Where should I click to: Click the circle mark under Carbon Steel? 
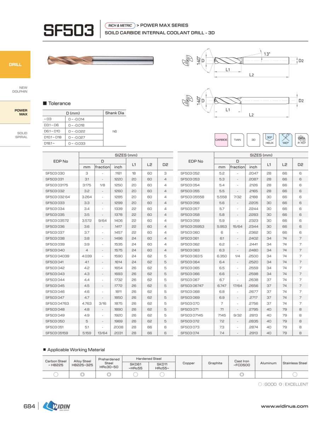click(56, 375)
